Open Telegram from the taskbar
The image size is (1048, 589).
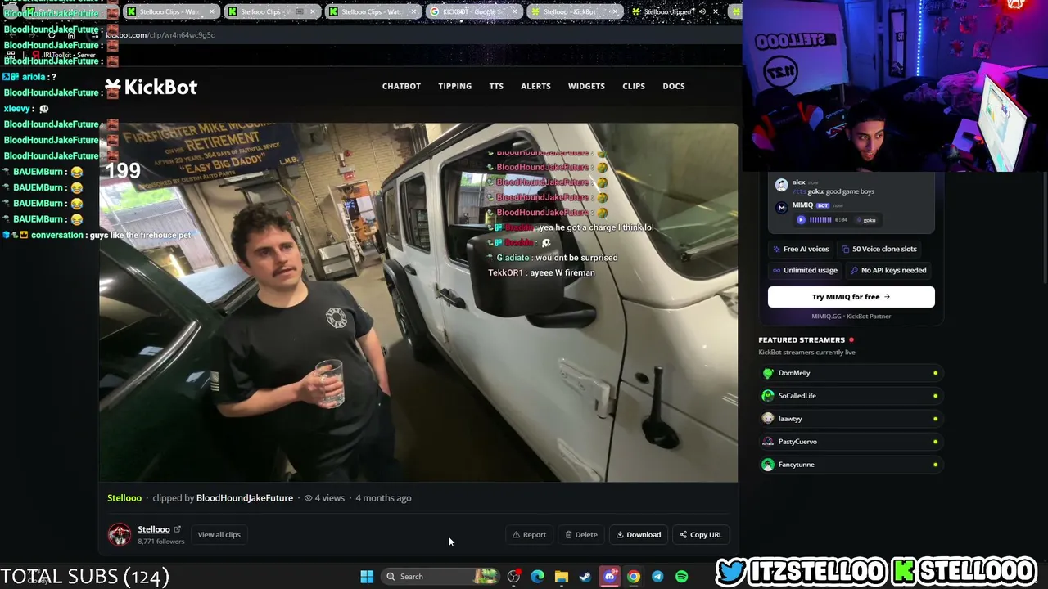tap(657, 577)
